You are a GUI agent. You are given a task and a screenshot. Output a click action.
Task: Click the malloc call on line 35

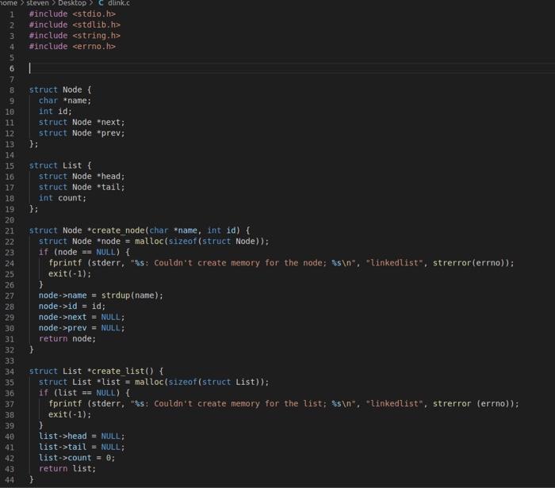201,382
